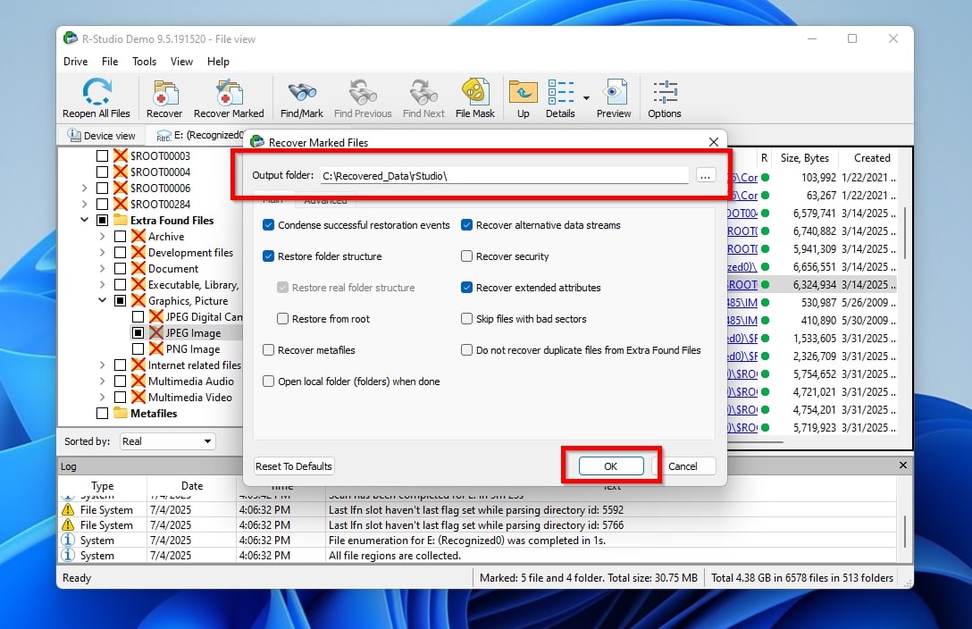Screen dimensions: 972x629
Task: Check the JPEG Digital Camera tree checkbox
Action: [138, 316]
